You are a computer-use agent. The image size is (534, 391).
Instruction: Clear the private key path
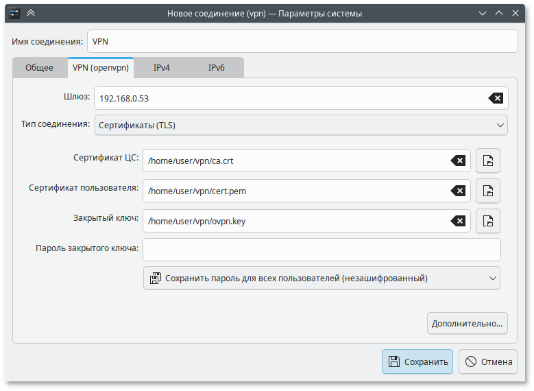coord(458,221)
